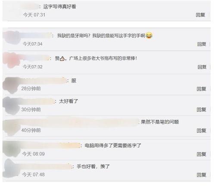Click 回复 on the 今天07:34 comment
The image size is (215, 186).
(x=202, y=44)
